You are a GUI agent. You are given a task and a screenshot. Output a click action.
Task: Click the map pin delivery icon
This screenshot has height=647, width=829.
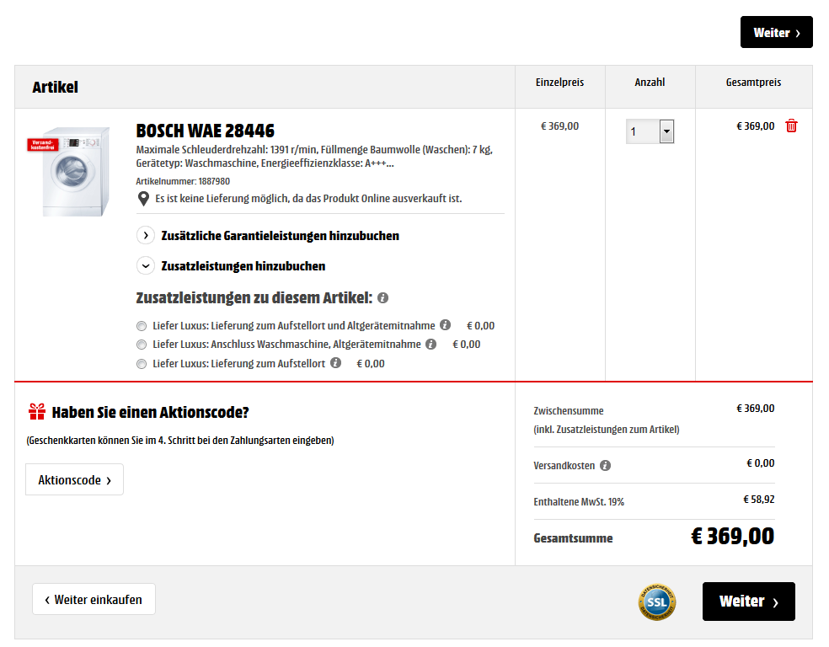click(142, 199)
